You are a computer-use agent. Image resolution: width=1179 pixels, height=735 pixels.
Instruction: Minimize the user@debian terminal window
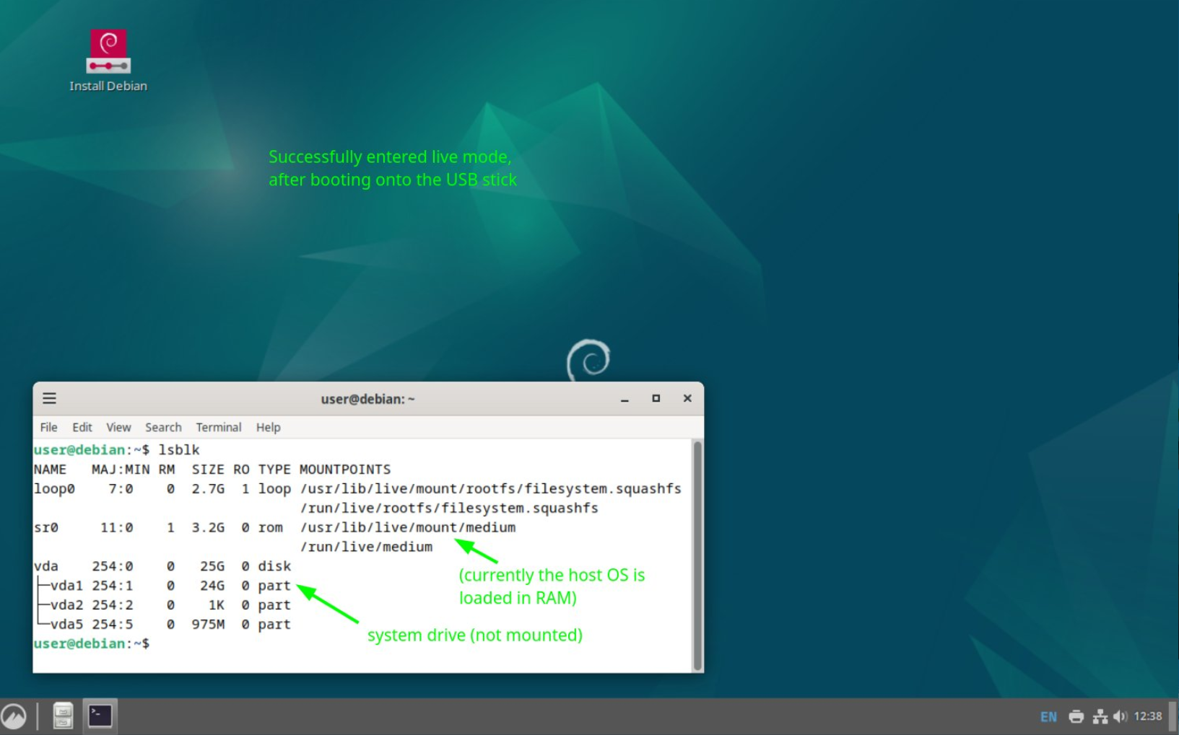(625, 399)
